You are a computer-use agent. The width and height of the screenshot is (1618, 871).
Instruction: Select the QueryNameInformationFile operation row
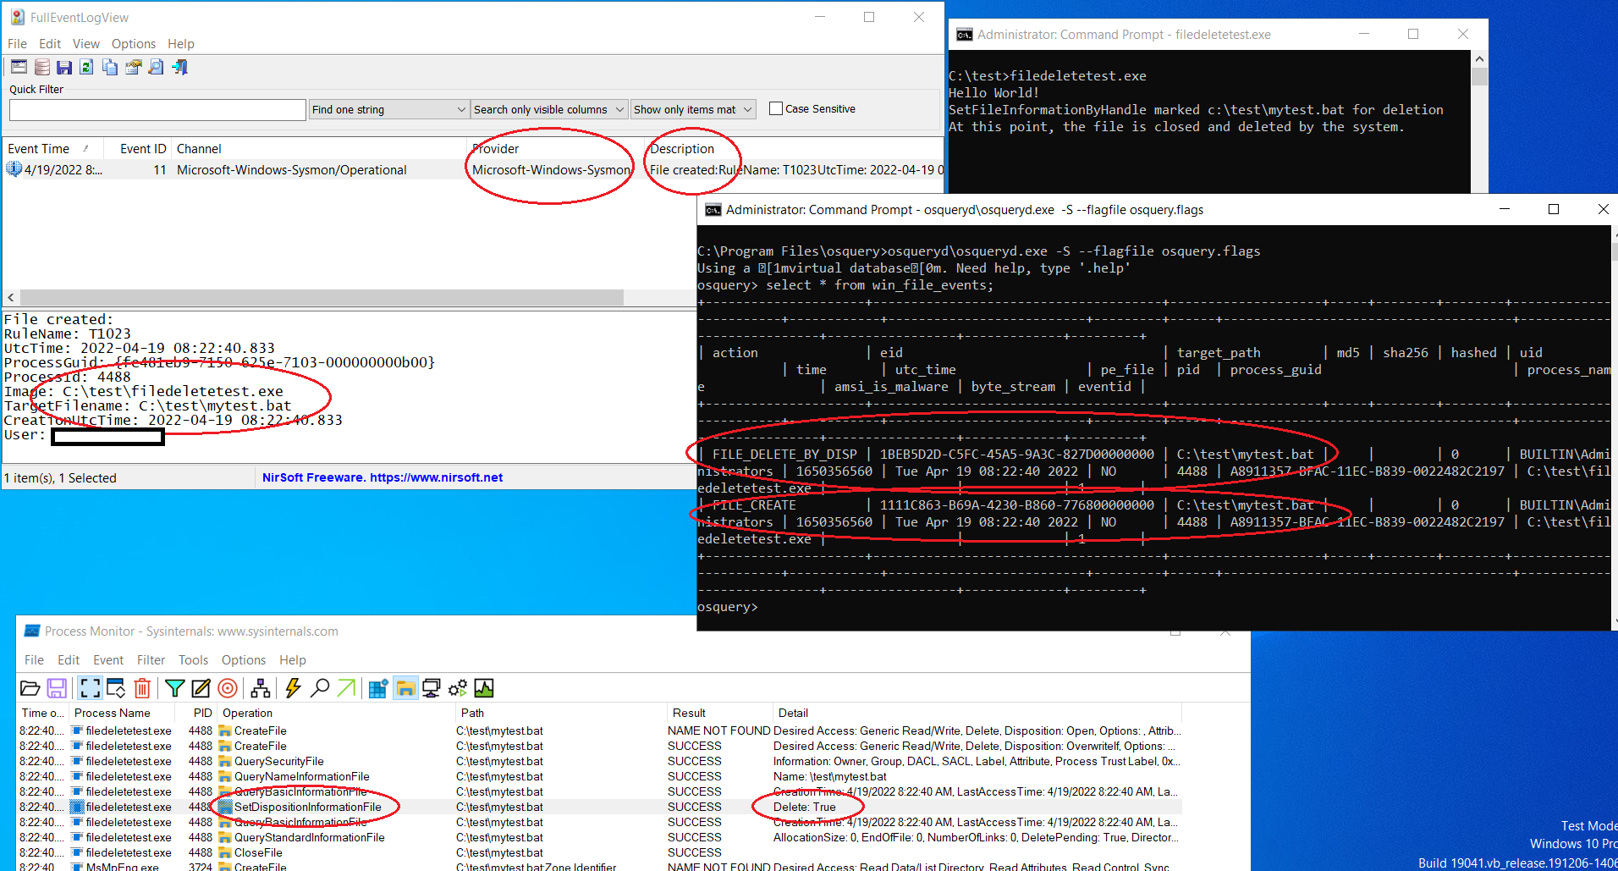pos(599,777)
